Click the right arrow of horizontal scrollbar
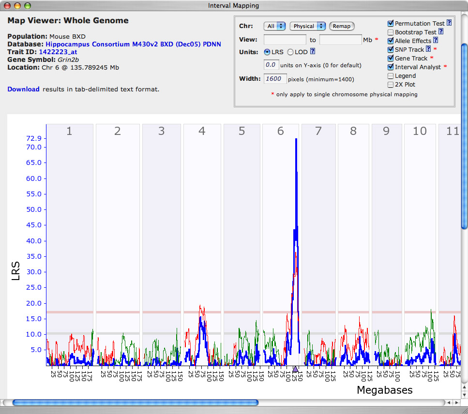Image resolution: width=468 pixels, height=414 pixels. pyautogui.click(x=457, y=402)
